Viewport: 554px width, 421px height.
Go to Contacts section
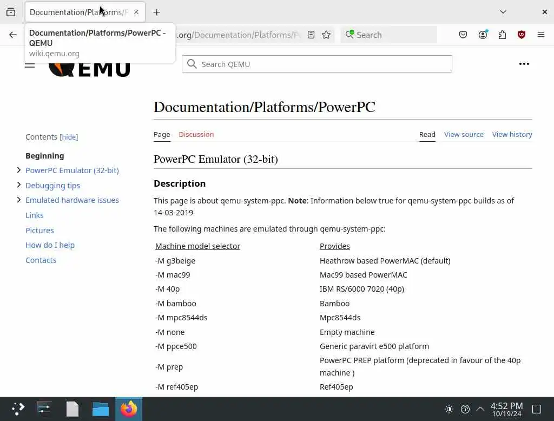[41, 260]
